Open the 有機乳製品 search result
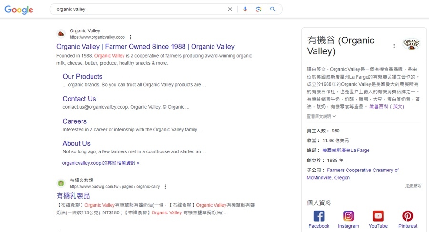This screenshot has height=232, width=429. coord(73,196)
